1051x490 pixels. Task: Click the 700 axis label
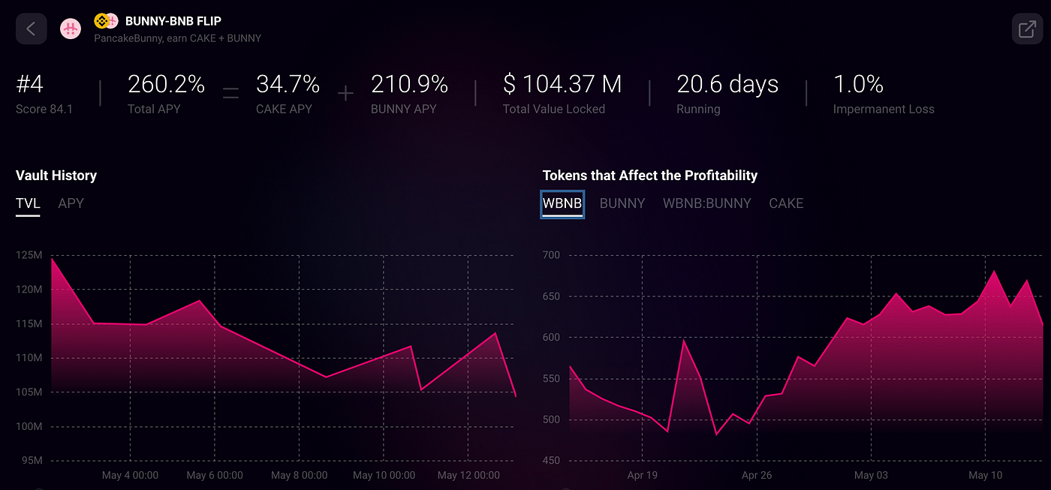coord(551,255)
